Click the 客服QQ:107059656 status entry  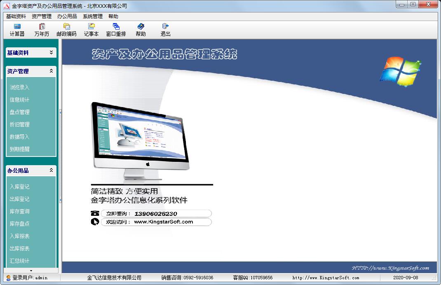pos(253,278)
